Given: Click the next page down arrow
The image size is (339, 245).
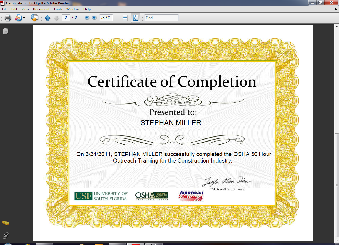Looking at the screenshot, I should click(56, 18).
